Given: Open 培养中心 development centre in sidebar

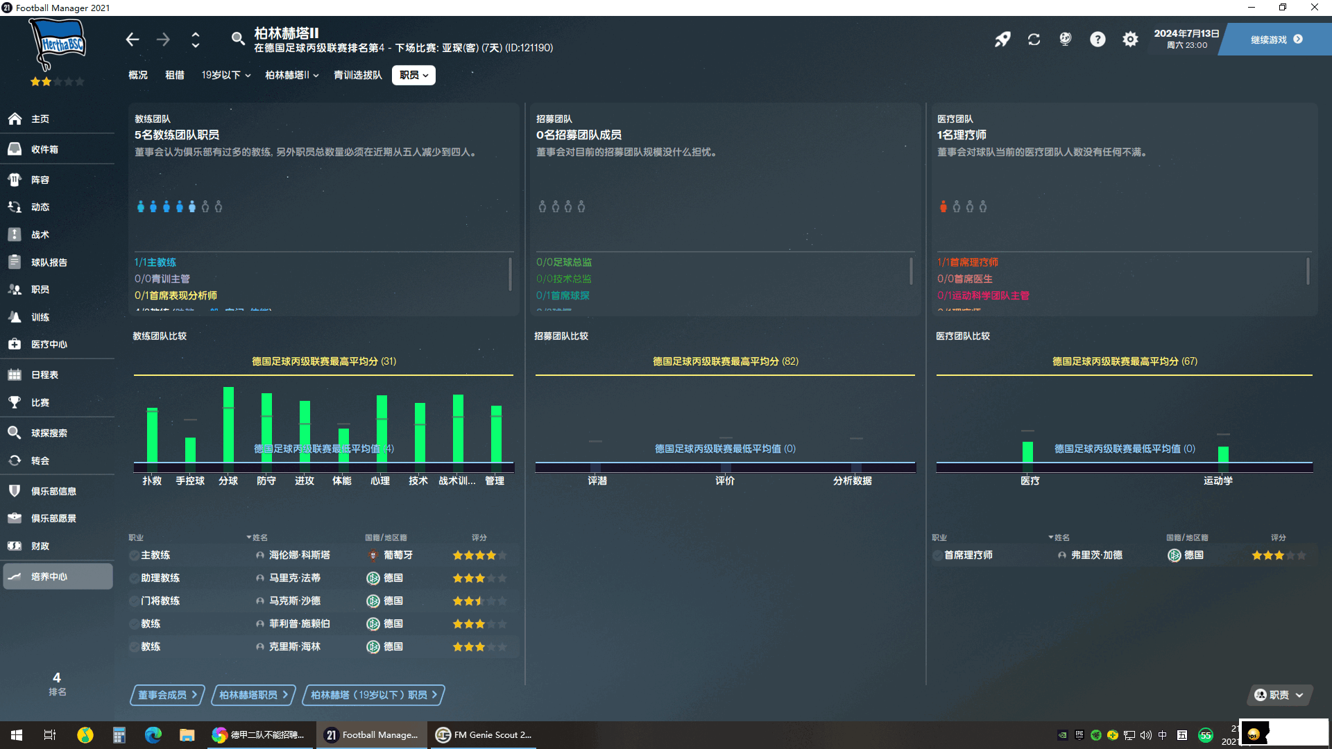Looking at the screenshot, I should (x=57, y=576).
